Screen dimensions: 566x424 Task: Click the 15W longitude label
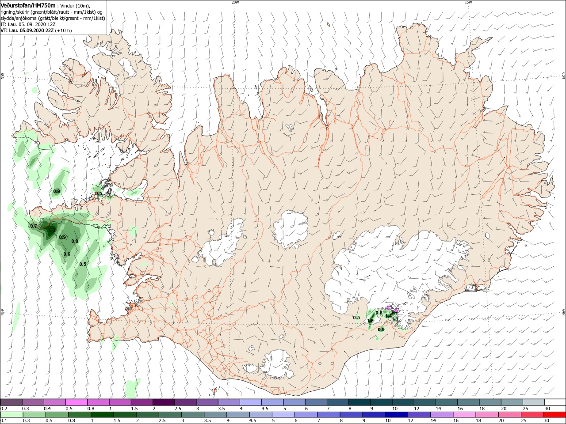(x=468, y=2)
